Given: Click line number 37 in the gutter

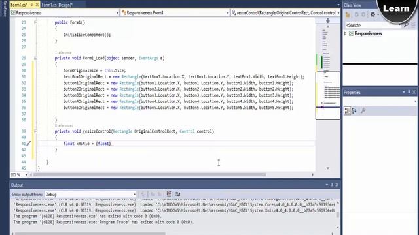Looking at the screenshot, I should [24, 114].
